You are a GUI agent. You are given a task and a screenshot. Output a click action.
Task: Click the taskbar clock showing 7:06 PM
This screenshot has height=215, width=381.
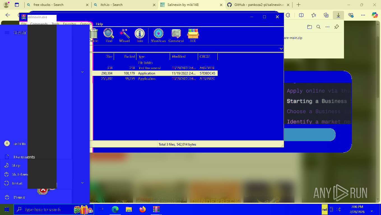(357, 209)
